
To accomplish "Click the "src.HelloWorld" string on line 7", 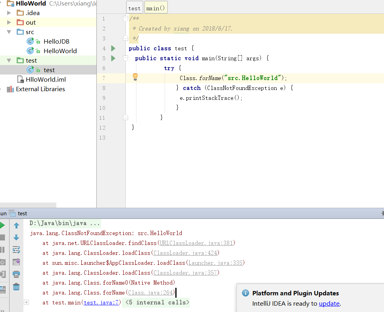I will 253,78.
